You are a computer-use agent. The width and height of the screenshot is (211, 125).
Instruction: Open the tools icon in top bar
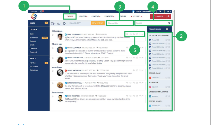point(160,11)
